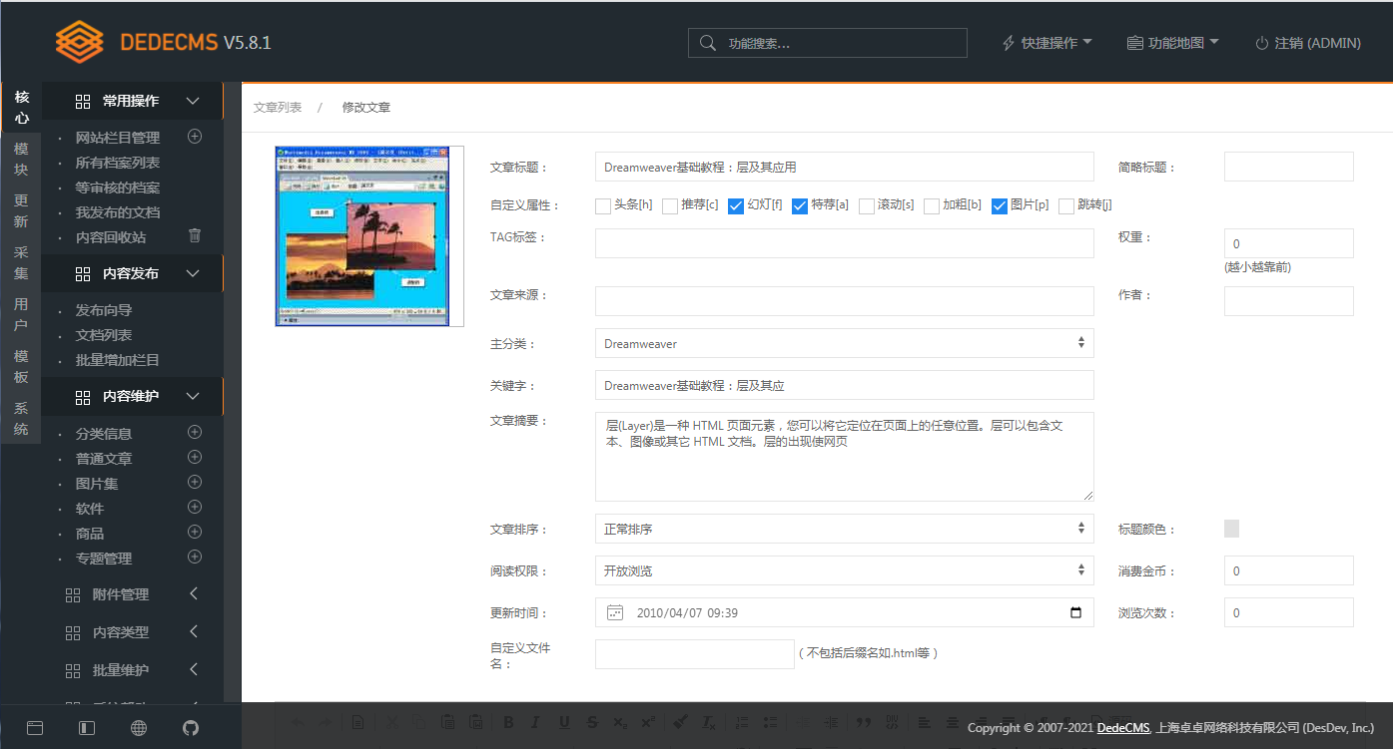Open the 标题颜色 color swatch
The width and height of the screenshot is (1393, 749).
pos(1231,529)
